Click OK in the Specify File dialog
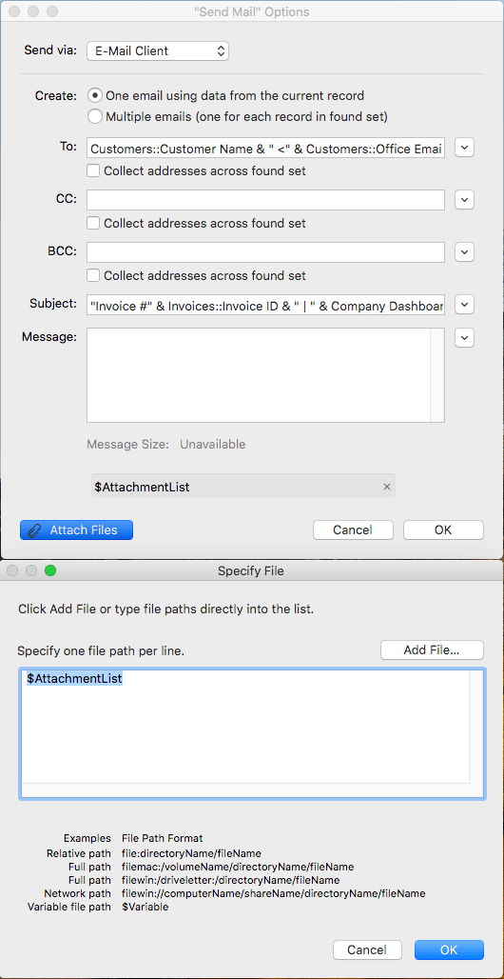 pos(449,950)
